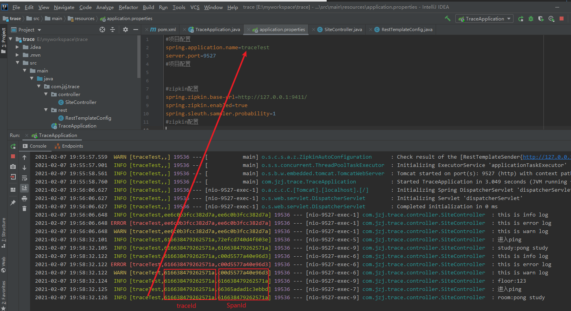Switch to the SiteController.java tab
This screenshot has width=571, height=311.
339,30
